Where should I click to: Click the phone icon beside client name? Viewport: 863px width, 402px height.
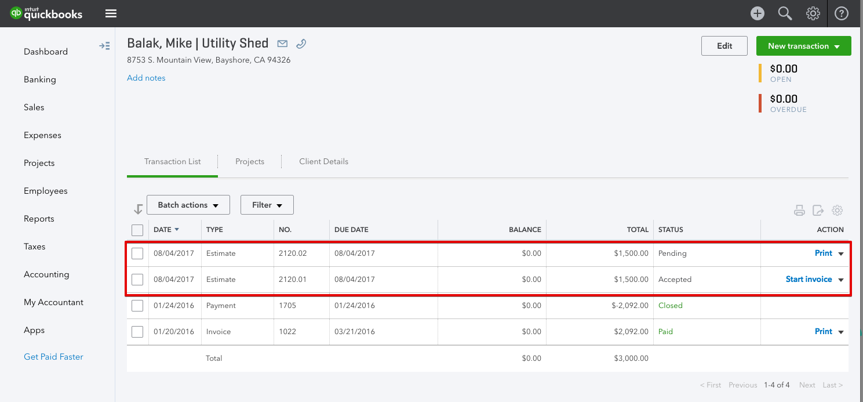(x=301, y=44)
